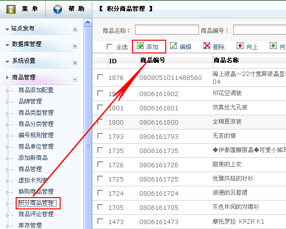Check the row with ID 1735
Viewport: 286px width, 229px height.
coord(100,150)
